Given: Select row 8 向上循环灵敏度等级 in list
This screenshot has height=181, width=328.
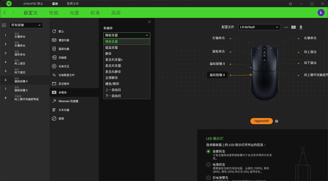Looking at the screenshot, I should click(x=25, y=98).
